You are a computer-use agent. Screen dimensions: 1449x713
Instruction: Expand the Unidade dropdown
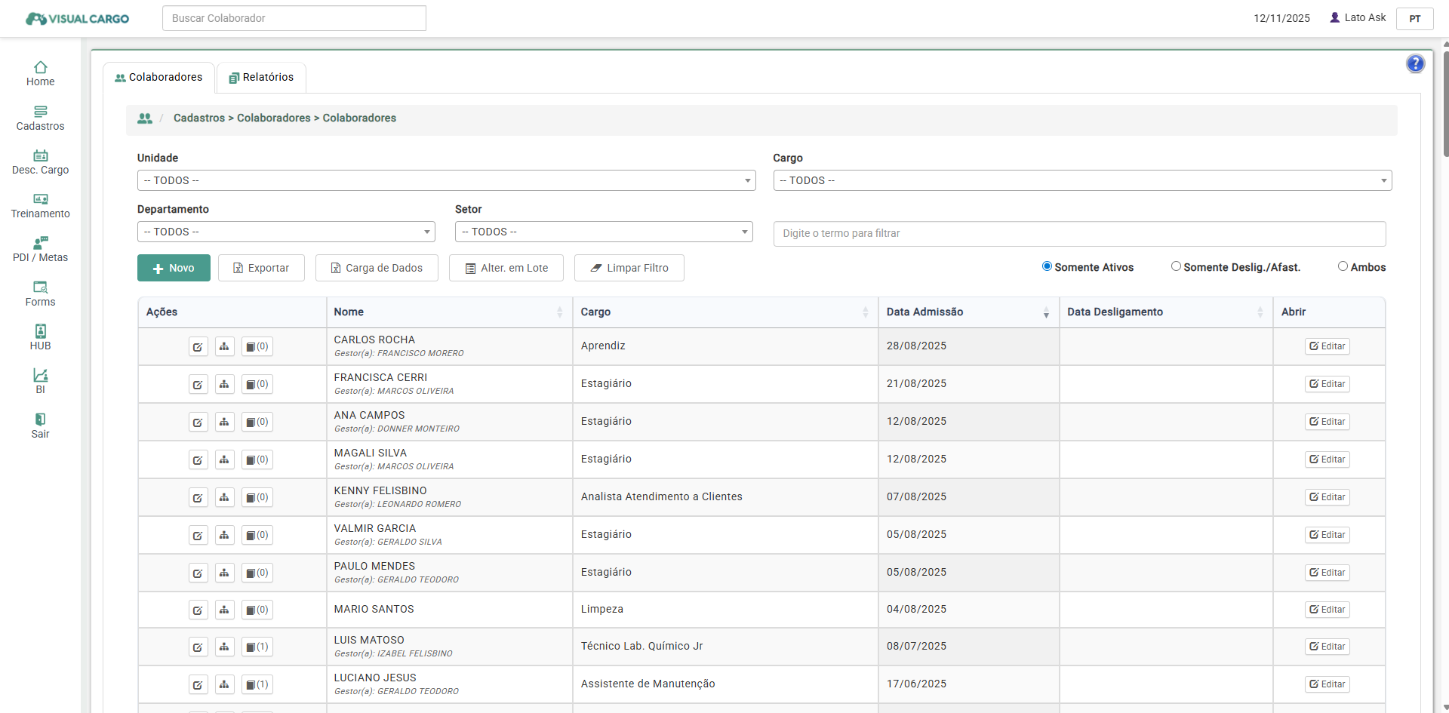[x=446, y=180]
